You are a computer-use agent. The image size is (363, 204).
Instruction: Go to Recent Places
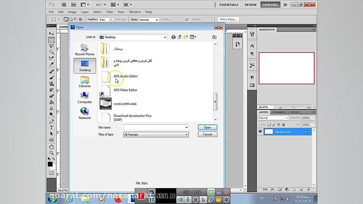[85, 50]
